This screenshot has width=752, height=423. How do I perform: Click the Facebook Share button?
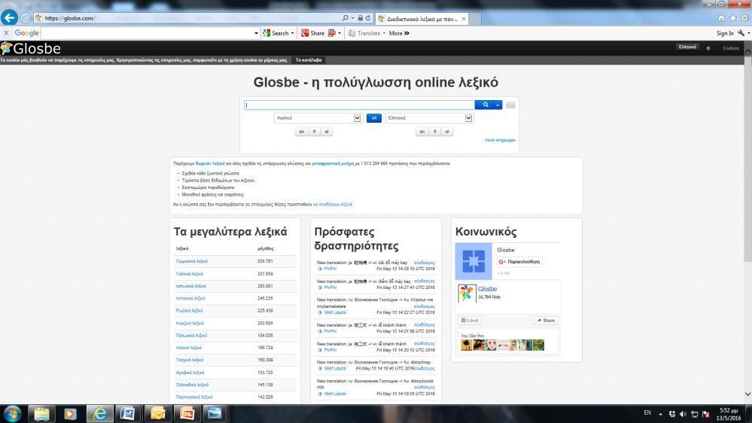click(546, 321)
